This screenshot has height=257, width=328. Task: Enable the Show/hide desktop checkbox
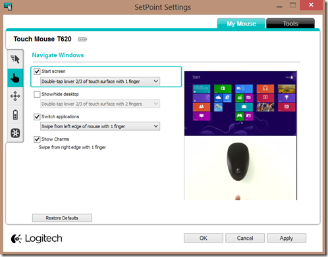point(37,94)
